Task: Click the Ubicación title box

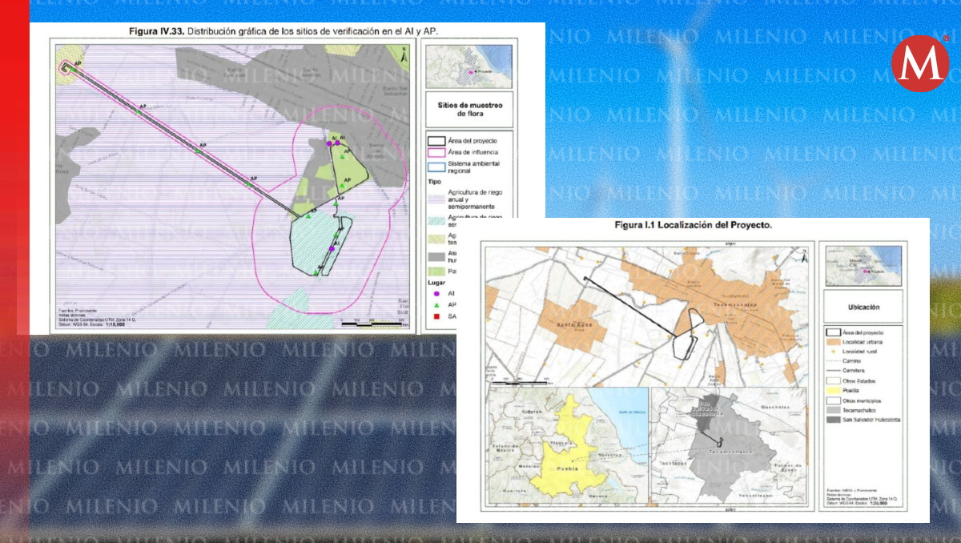Action: pyautogui.click(x=862, y=306)
